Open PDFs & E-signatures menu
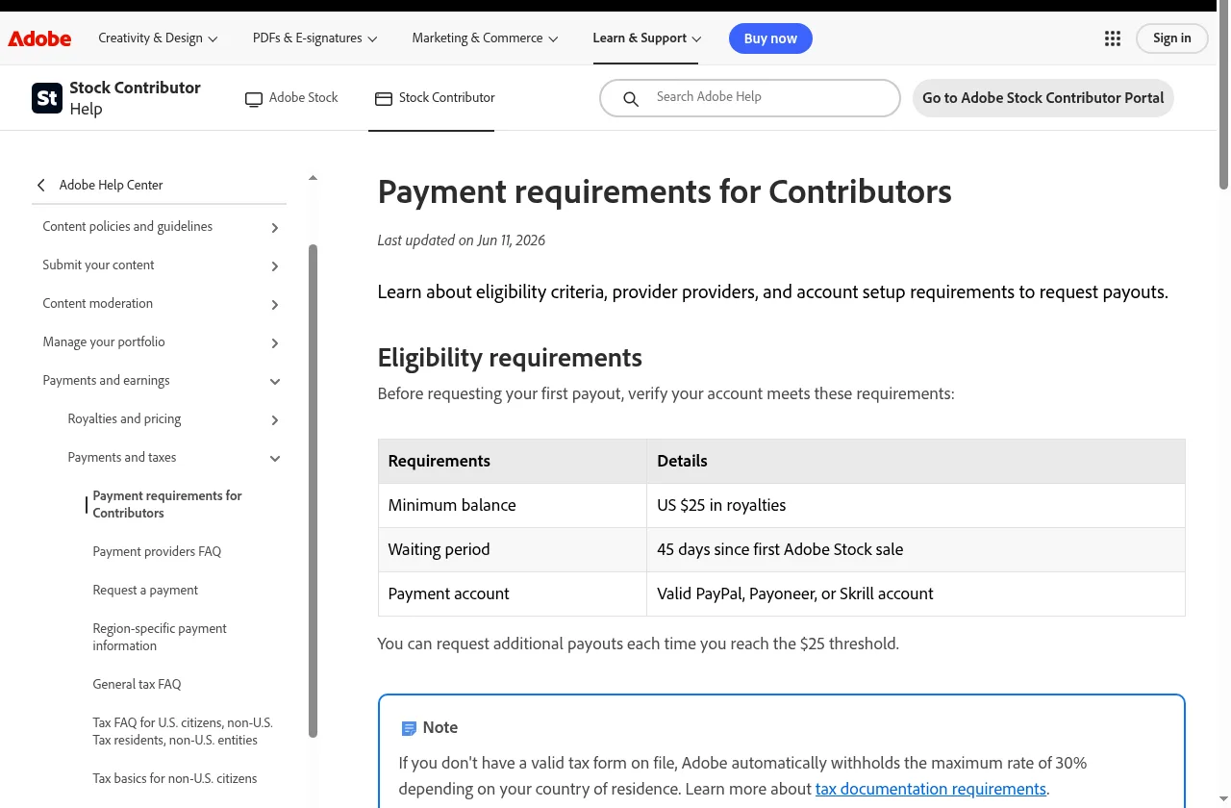The image size is (1231, 808). tap(314, 38)
